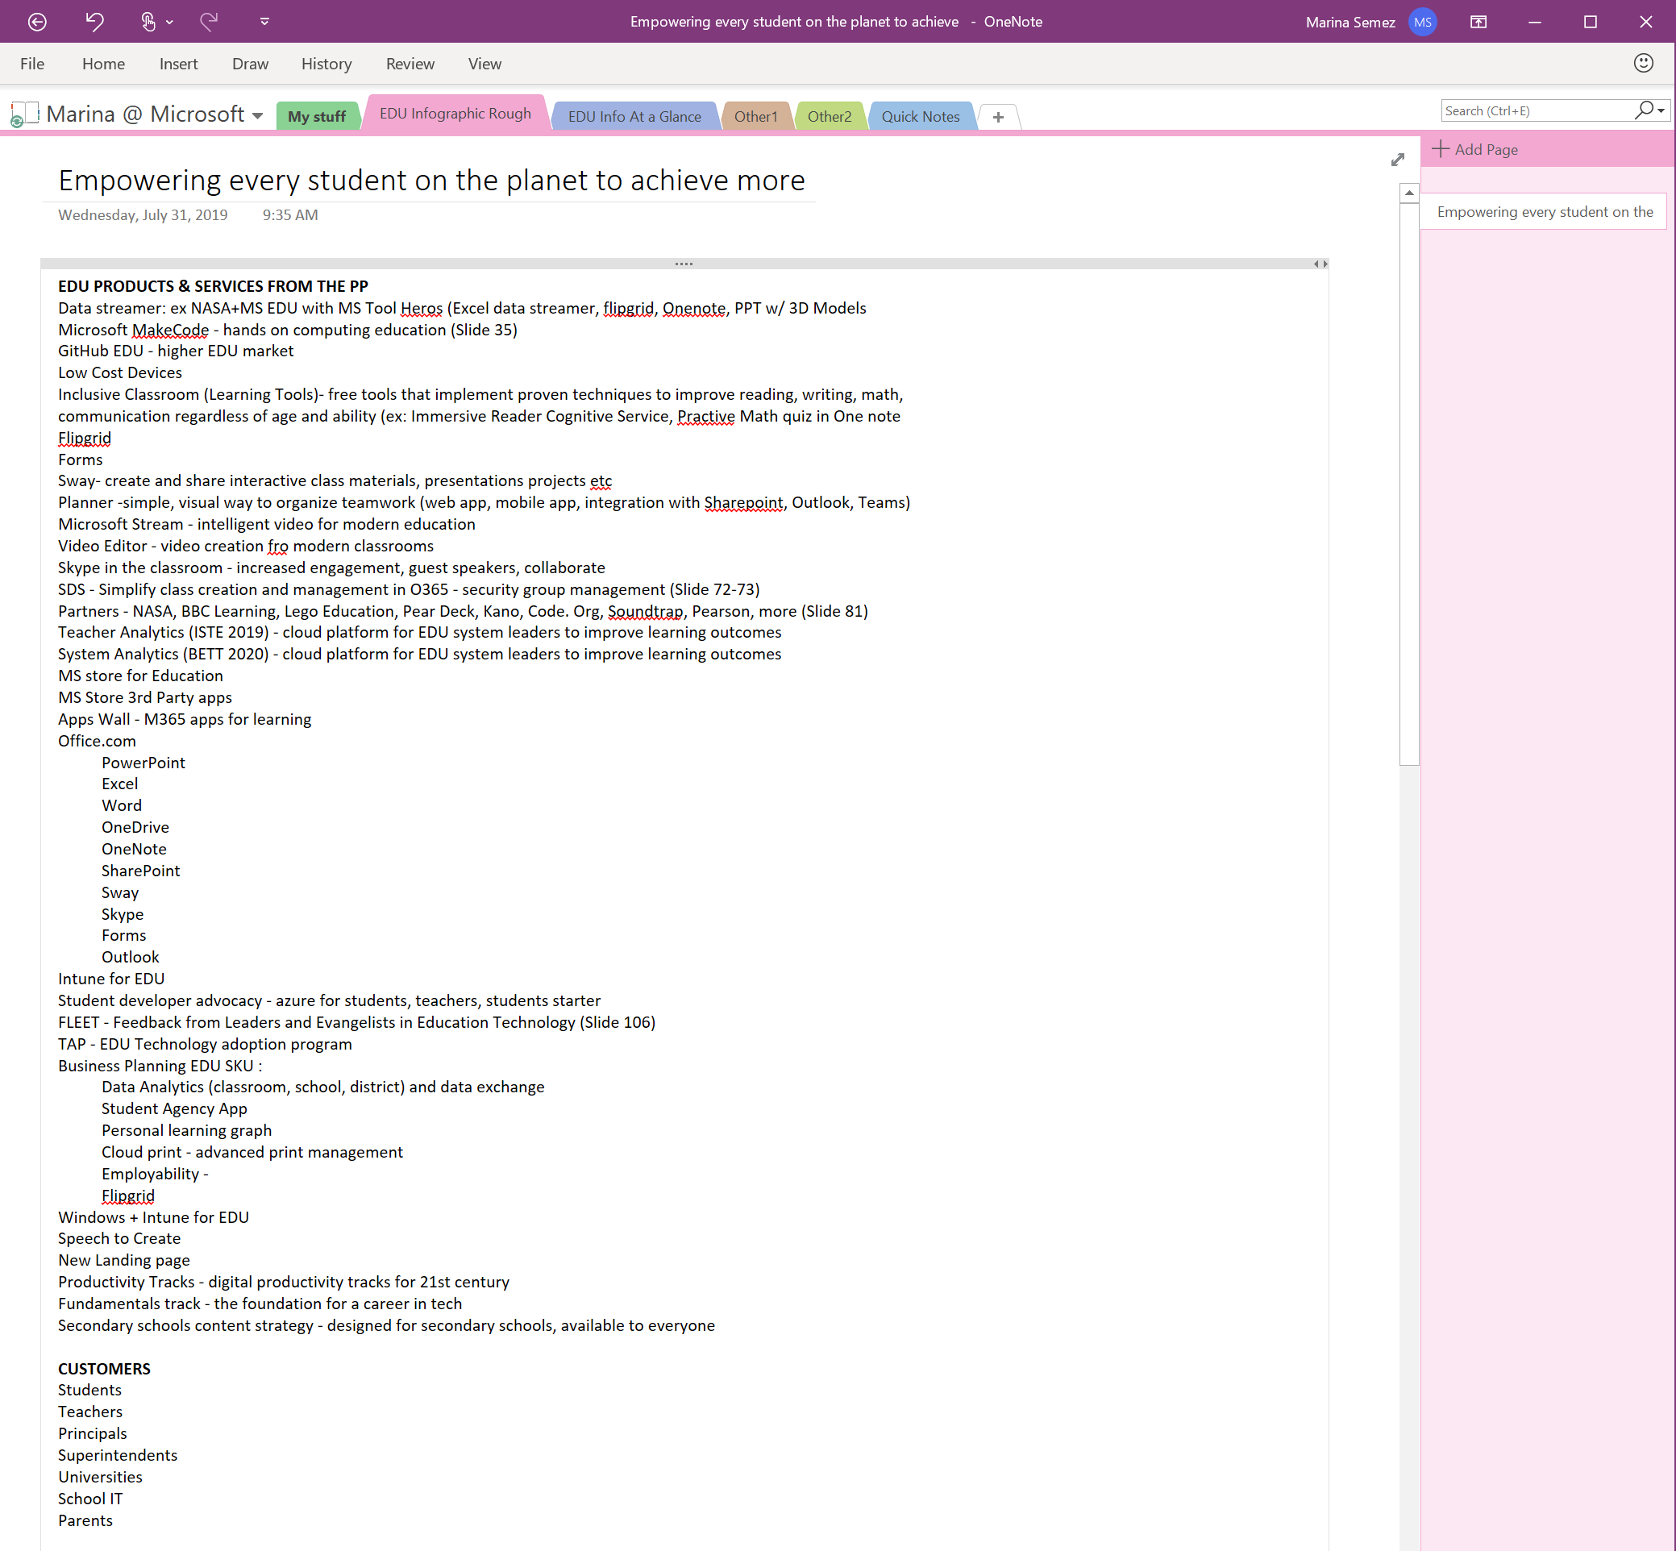The width and height of the screenshot is (1676, 1551).
Task: Switch to the Other1 section tab
Action: tap(755, 117)
